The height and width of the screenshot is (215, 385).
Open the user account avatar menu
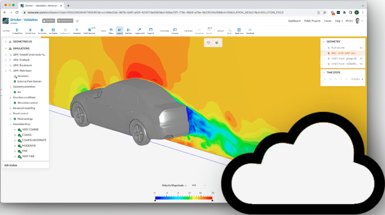tap(358, 21)
